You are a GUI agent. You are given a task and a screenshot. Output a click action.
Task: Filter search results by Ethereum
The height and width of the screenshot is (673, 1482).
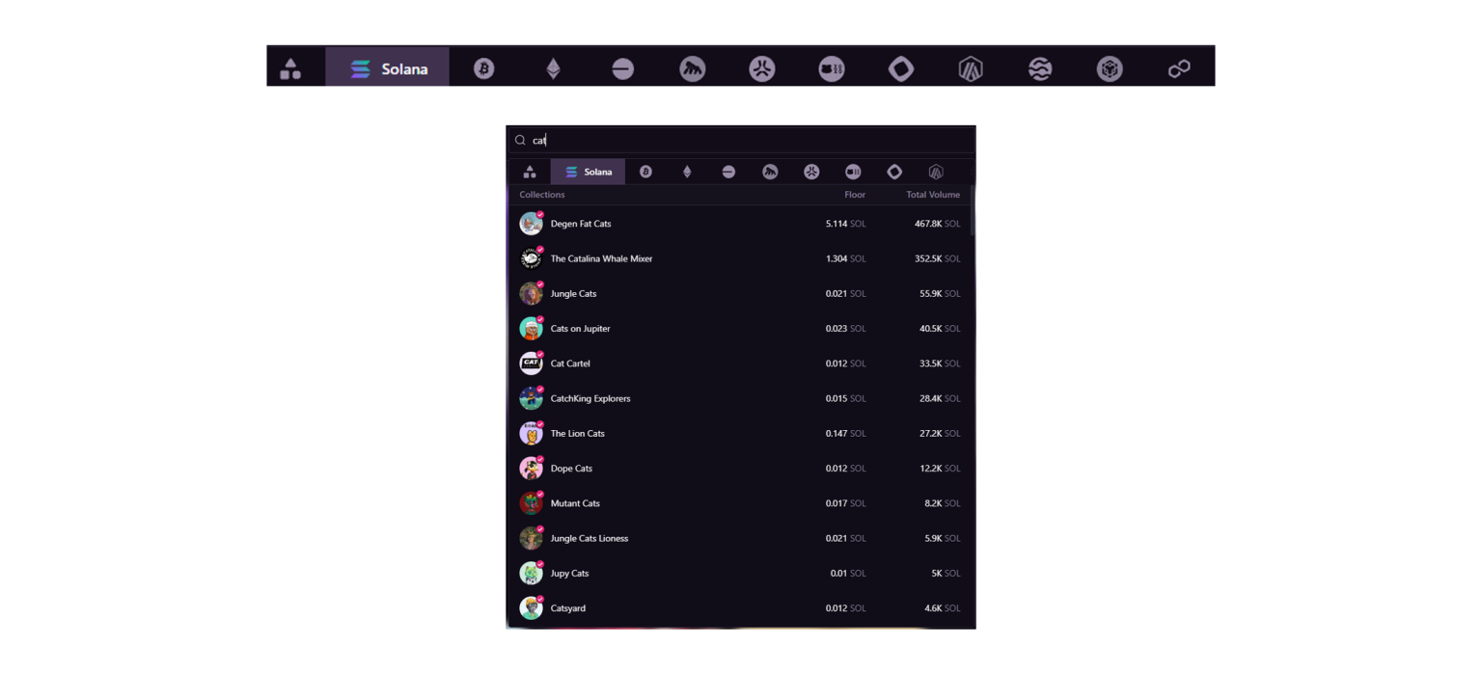coord(687,172)
